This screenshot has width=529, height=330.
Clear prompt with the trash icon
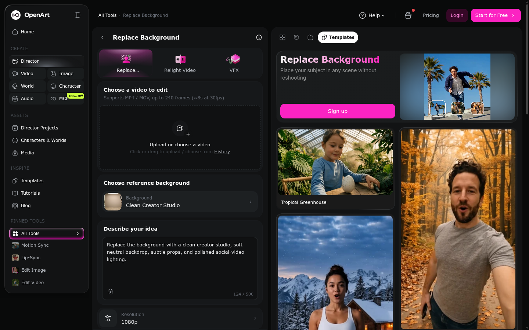coord(111,291)
